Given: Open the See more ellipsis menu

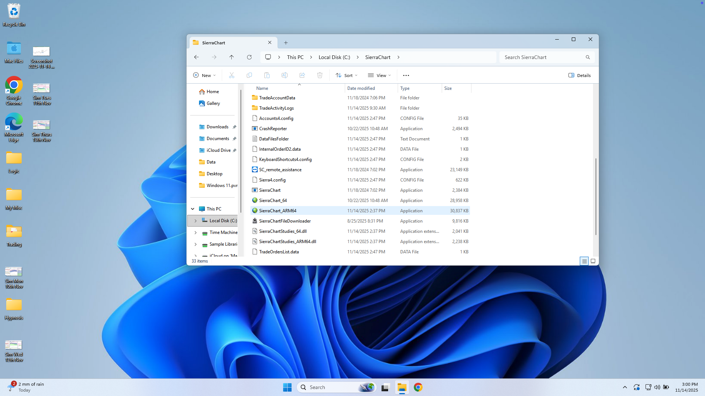Looking at the screenshot, I should click(x=406, y=75).
